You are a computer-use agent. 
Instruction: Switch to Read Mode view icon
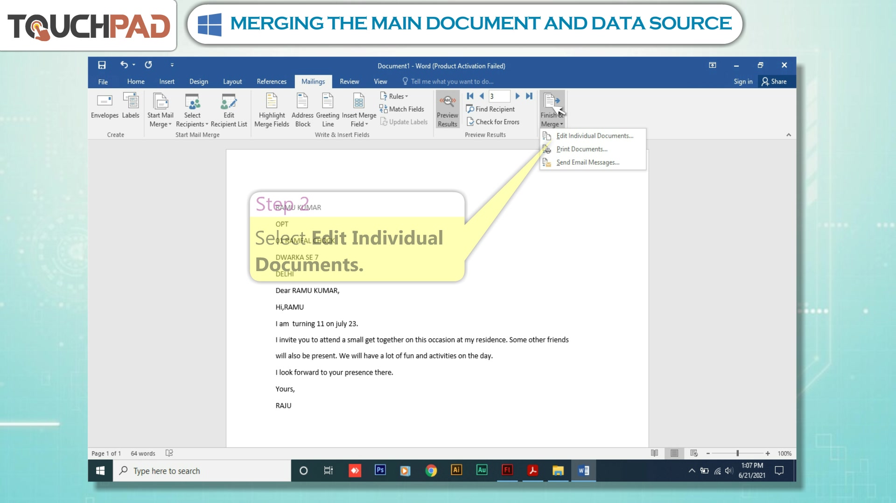[654, 453]
